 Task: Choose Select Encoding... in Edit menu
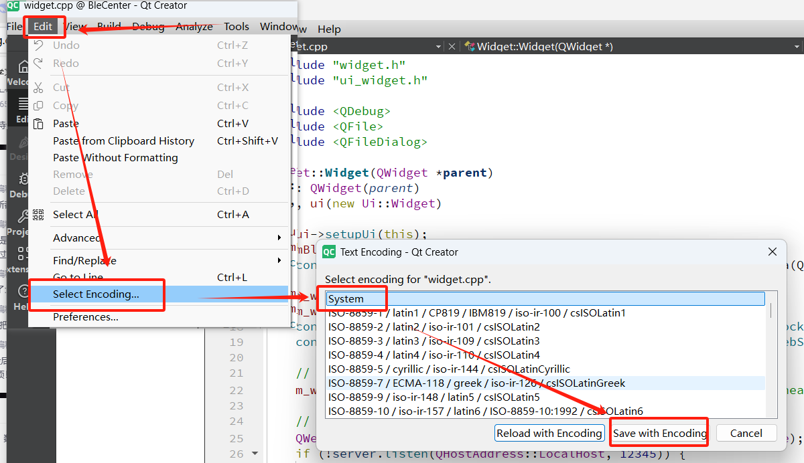click(x=160, y=294)
